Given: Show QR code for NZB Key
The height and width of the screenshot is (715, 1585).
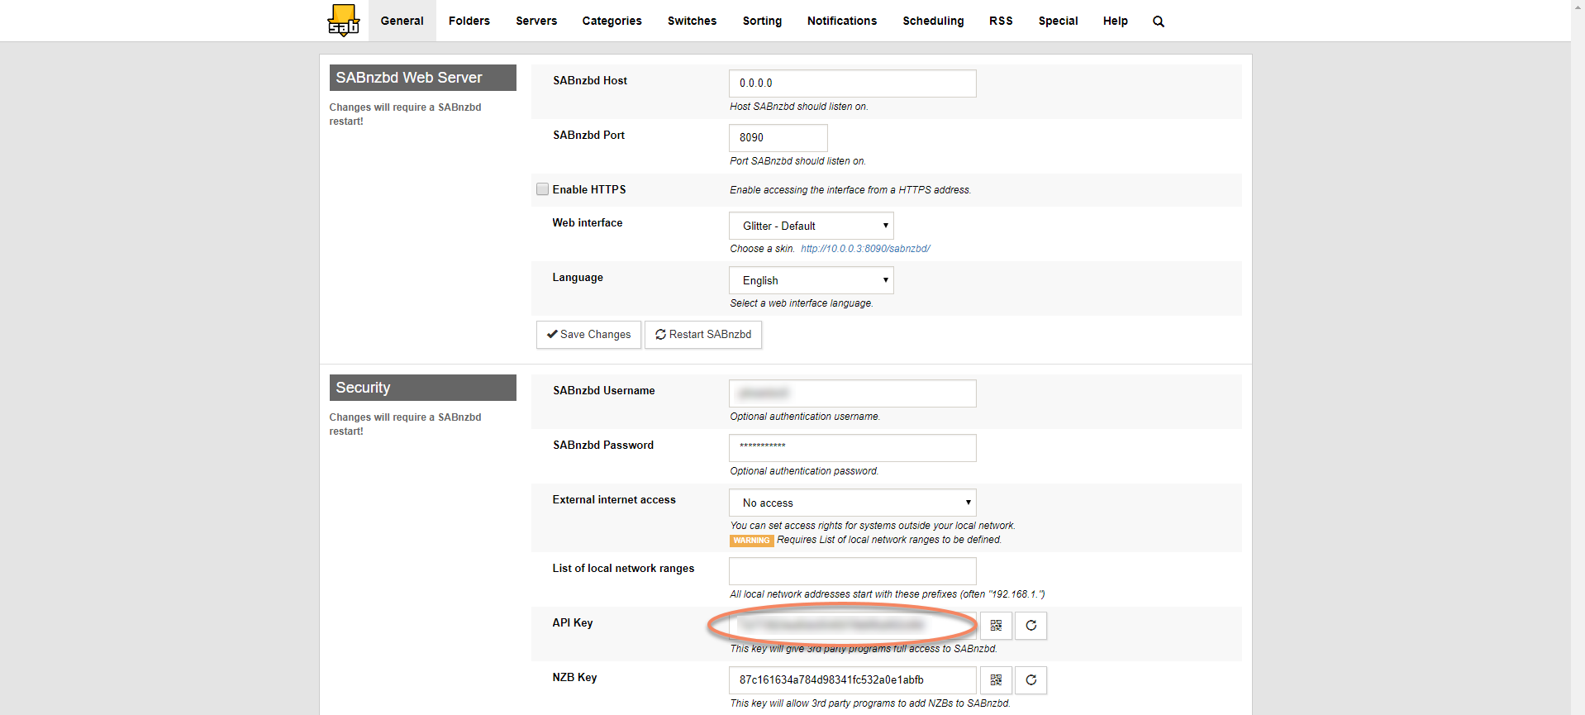Looking at the screenshot, I should coord(996,680).
